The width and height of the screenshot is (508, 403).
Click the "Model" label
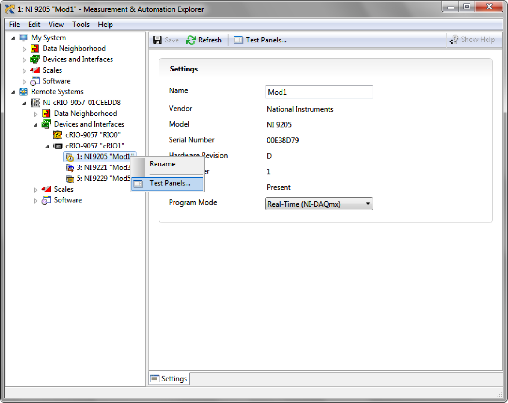(x=179, y=124)
